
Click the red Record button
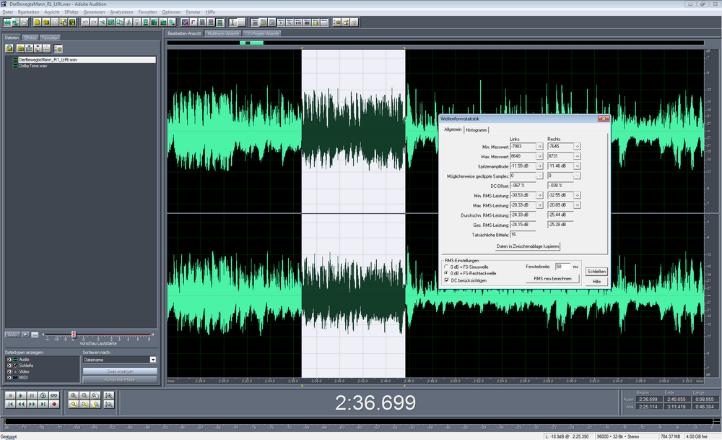point(54,405)
